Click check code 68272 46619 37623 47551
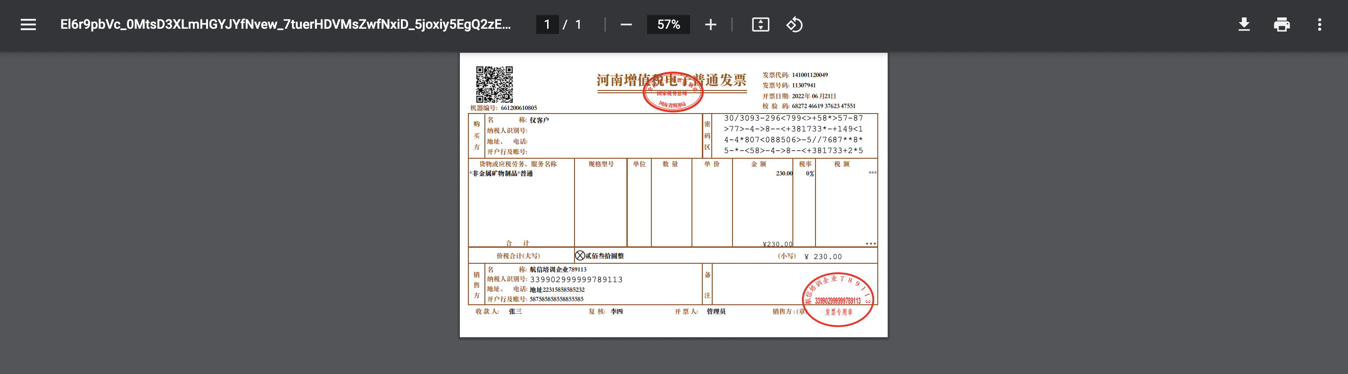 tap(823, 106)
